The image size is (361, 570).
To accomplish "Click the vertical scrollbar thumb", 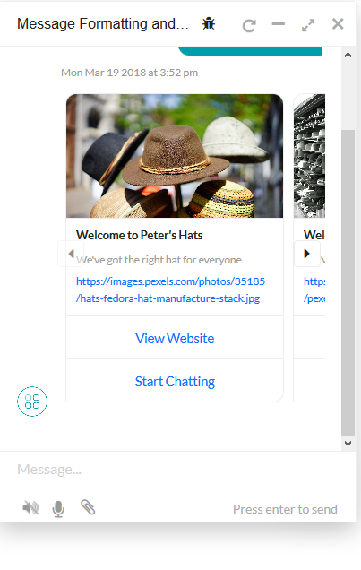I will (x=348, y=282).
